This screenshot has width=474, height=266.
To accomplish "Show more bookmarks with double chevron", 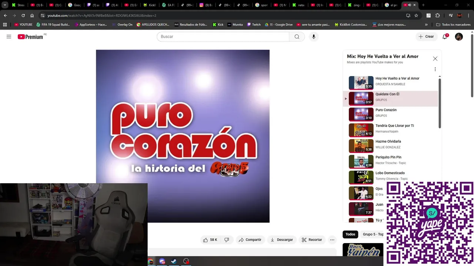I will pyautogui.click(x=426, y=25).
